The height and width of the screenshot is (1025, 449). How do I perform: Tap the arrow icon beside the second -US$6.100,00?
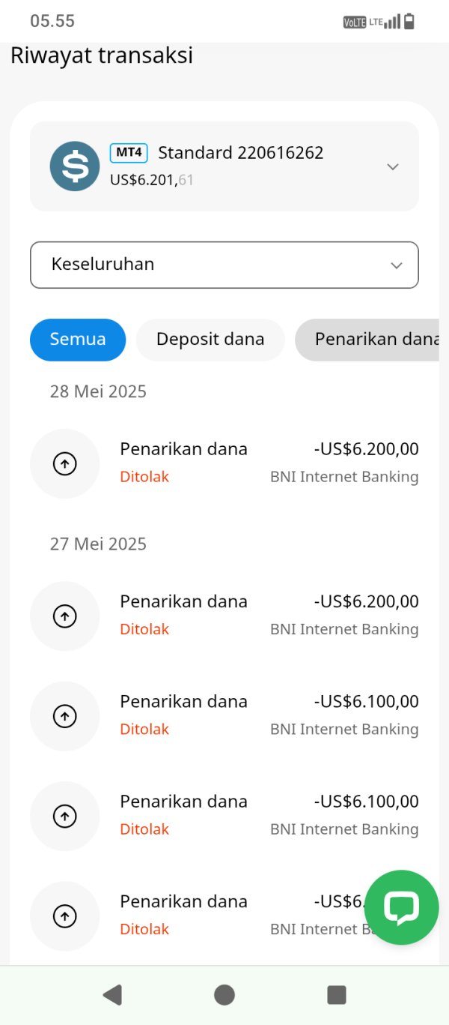pyautogui.click(x=65, y=816)
